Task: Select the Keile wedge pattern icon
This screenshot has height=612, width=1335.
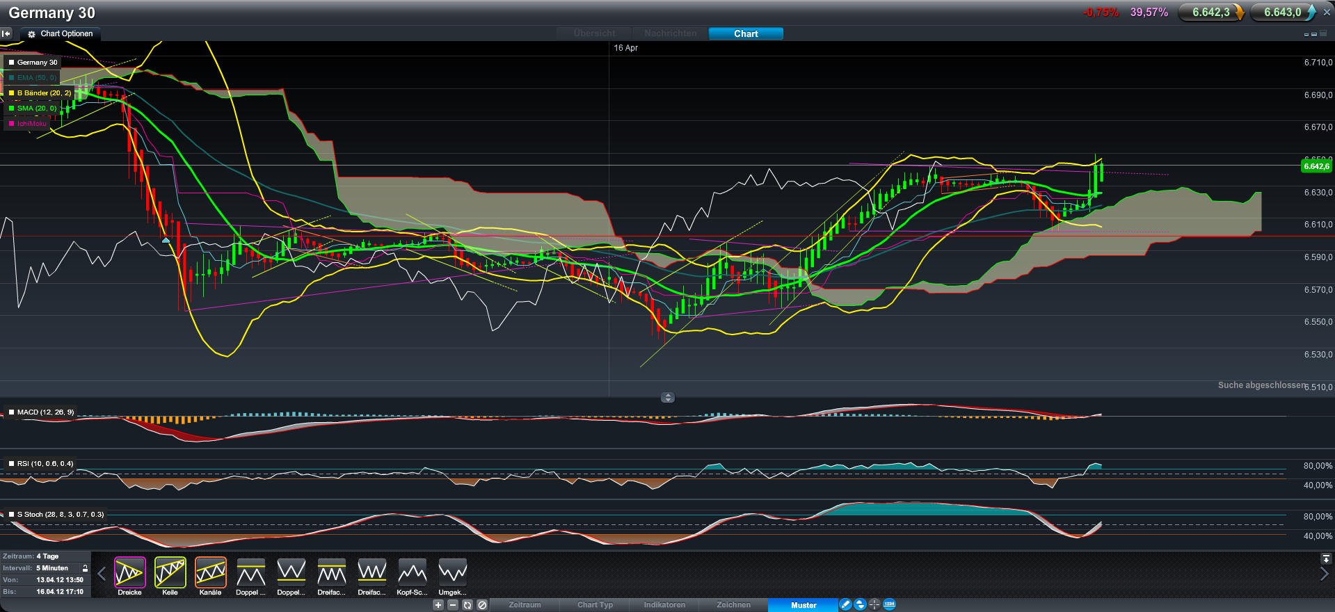Action: 170,573
